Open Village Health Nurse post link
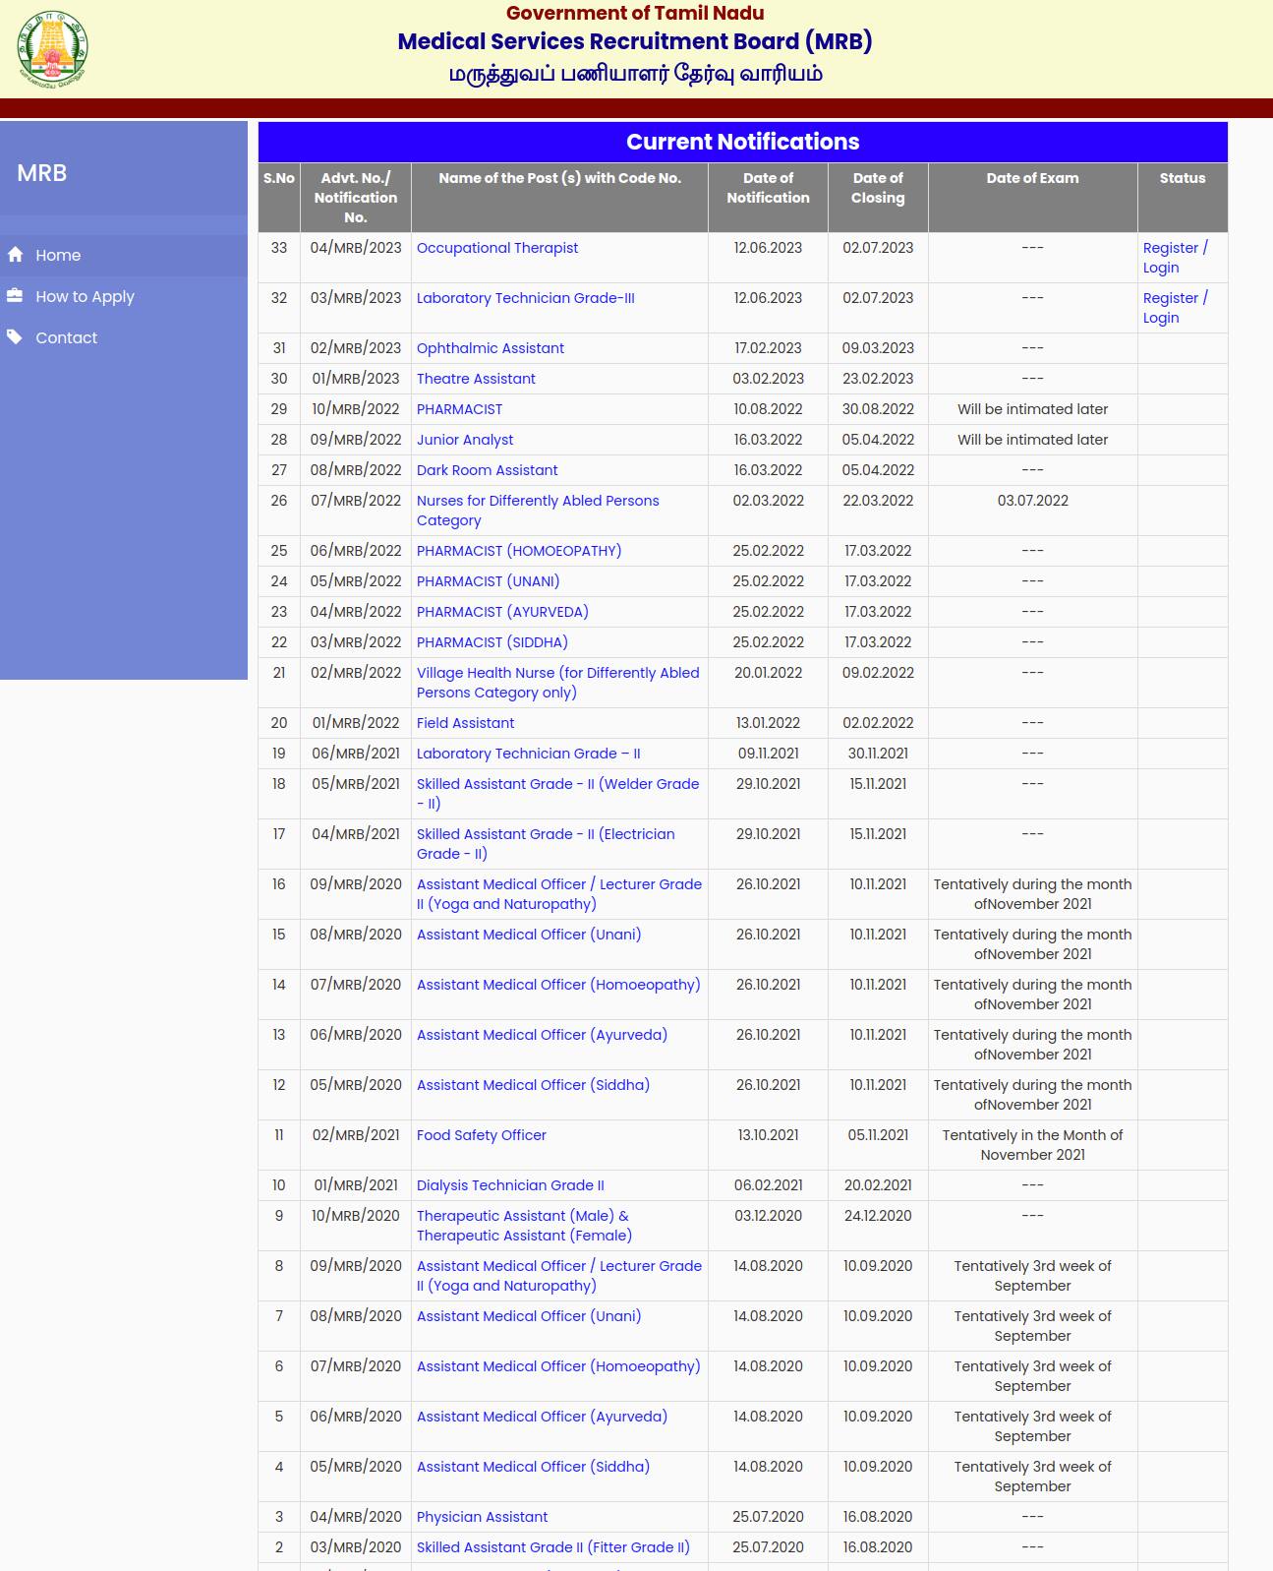The height and width of the screenshot is (1571, 1273). (x=558, y=683)
